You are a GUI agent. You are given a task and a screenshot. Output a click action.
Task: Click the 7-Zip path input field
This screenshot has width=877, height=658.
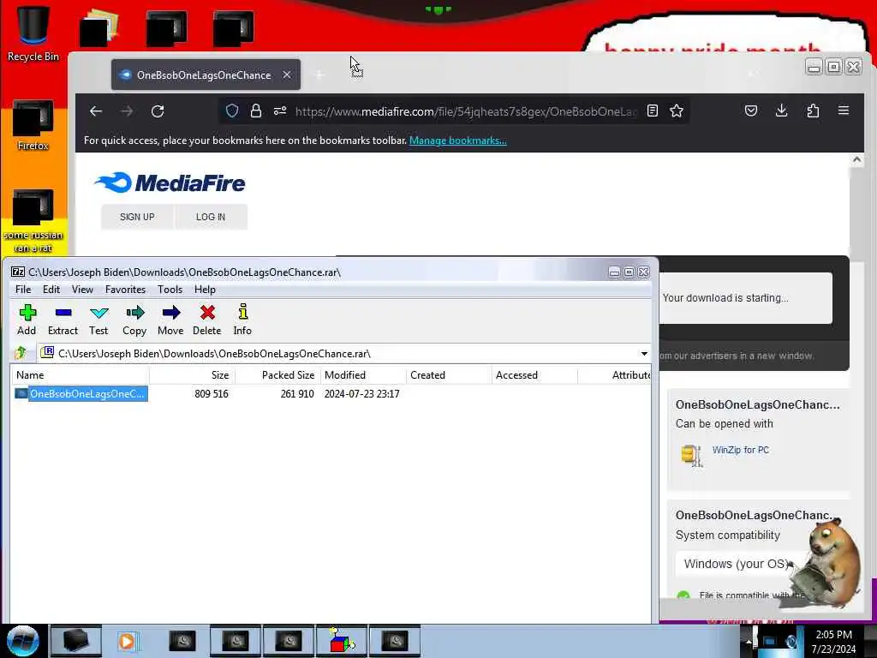[347, 354]
